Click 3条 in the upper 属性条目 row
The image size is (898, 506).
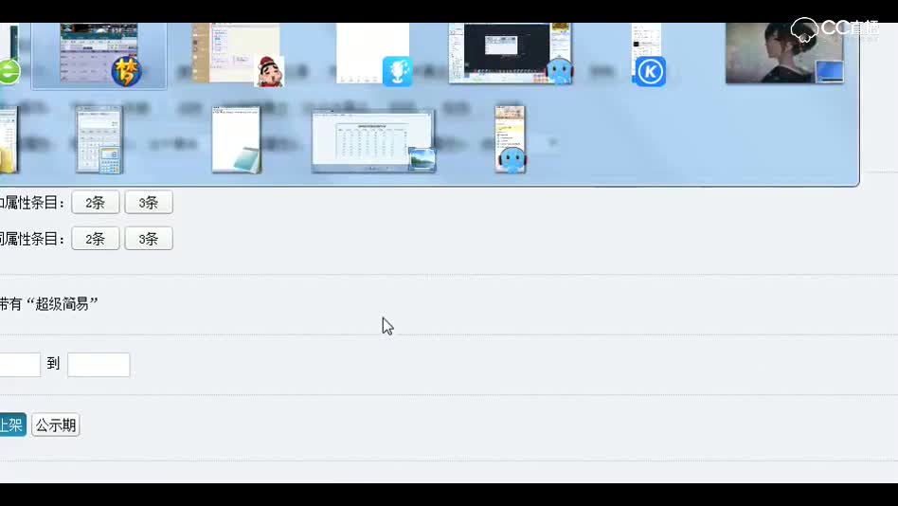tap(149, 202)
